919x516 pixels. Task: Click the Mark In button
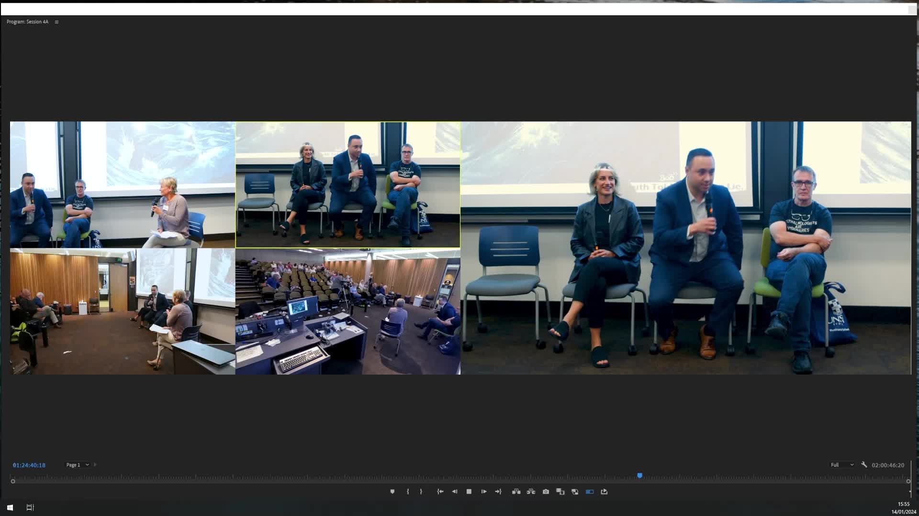408,492
